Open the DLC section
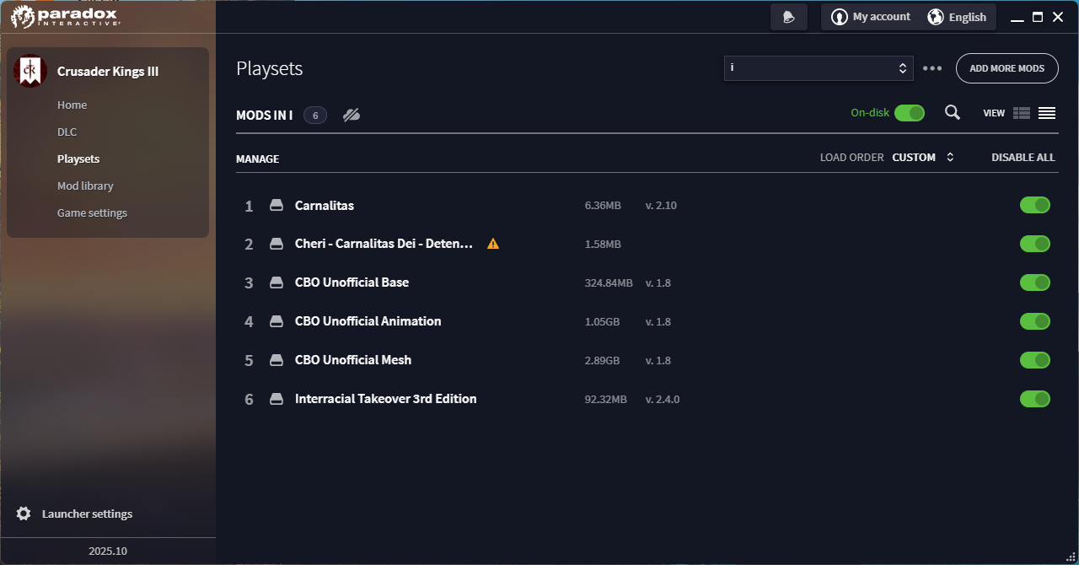1079x565 pixels. click(x=67, y=132)
